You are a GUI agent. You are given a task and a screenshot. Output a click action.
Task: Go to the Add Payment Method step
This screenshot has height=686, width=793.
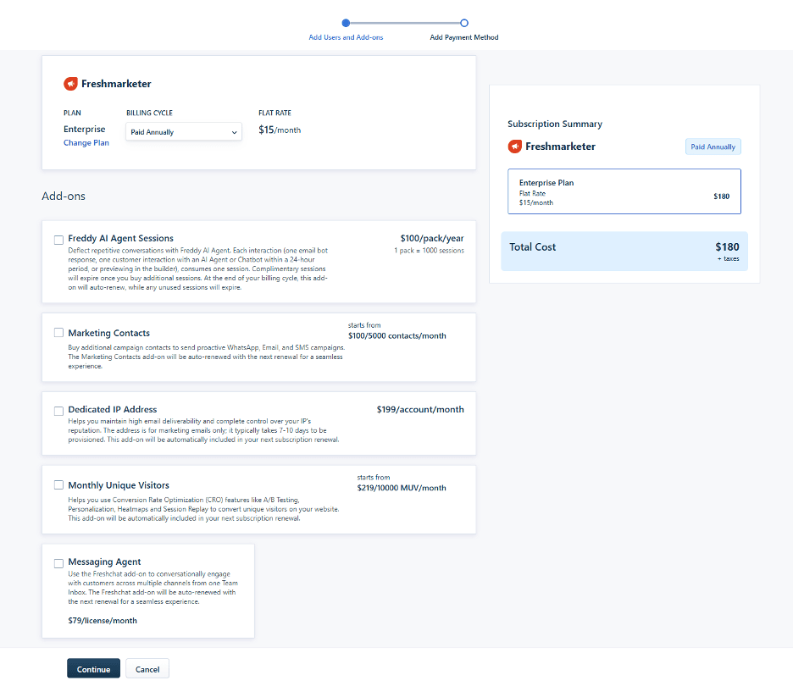[463, 37]
